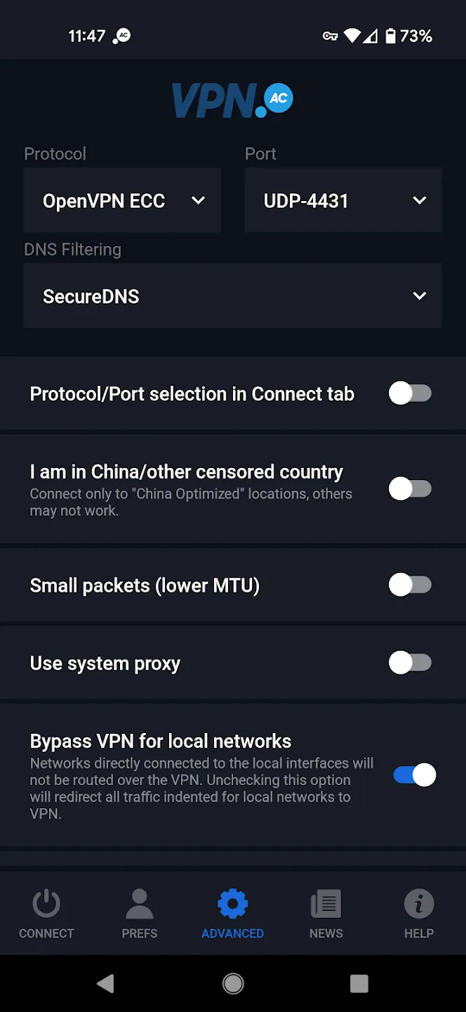This screenshot has width=466, height=1012.
Task: Tap the Help info icon
Action: (419, 904)
